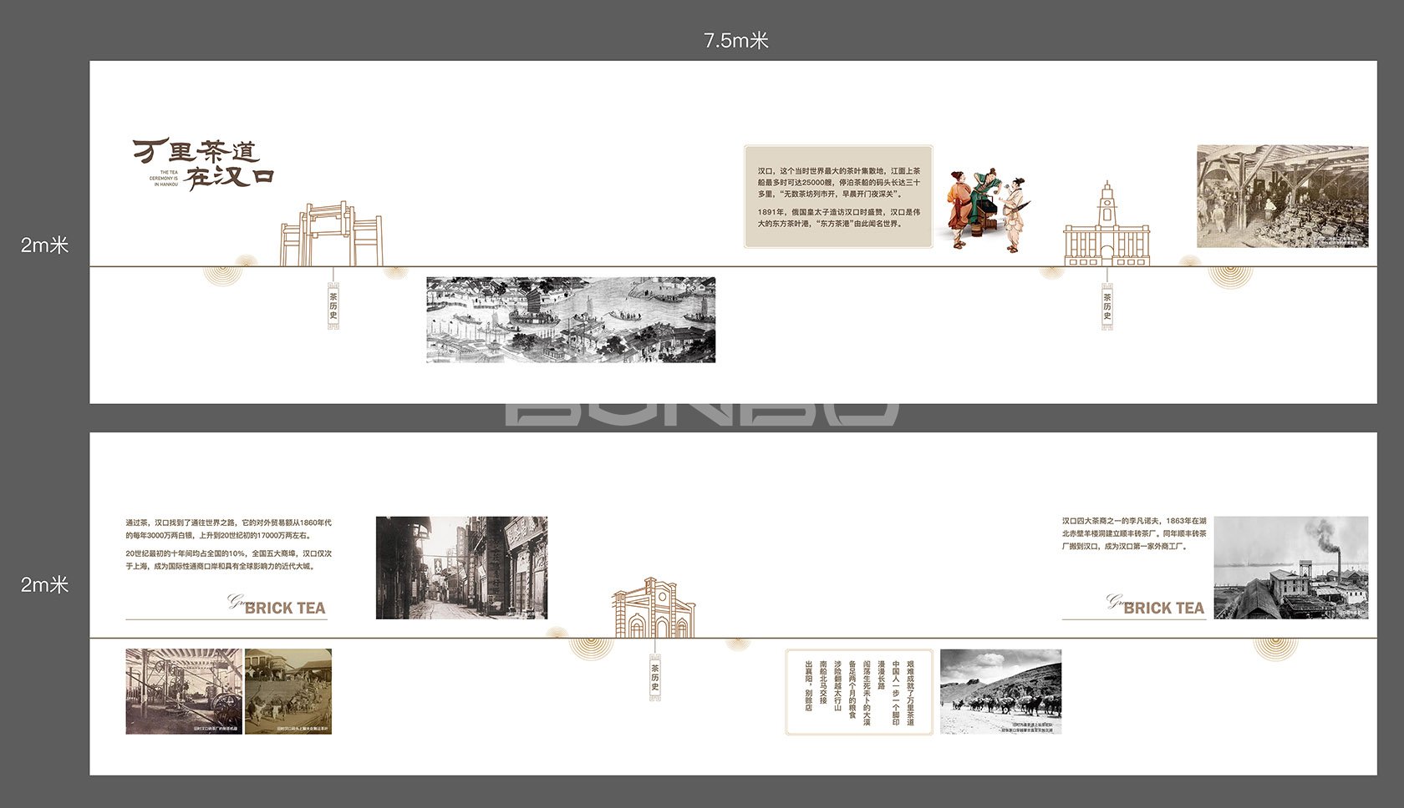Select the clock tower building line drawing
The image size is (1404, 808).
click(1106, 226)
